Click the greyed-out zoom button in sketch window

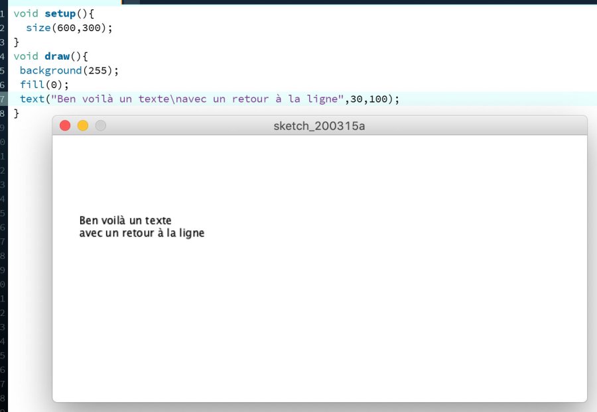click(x=101, y=126)
